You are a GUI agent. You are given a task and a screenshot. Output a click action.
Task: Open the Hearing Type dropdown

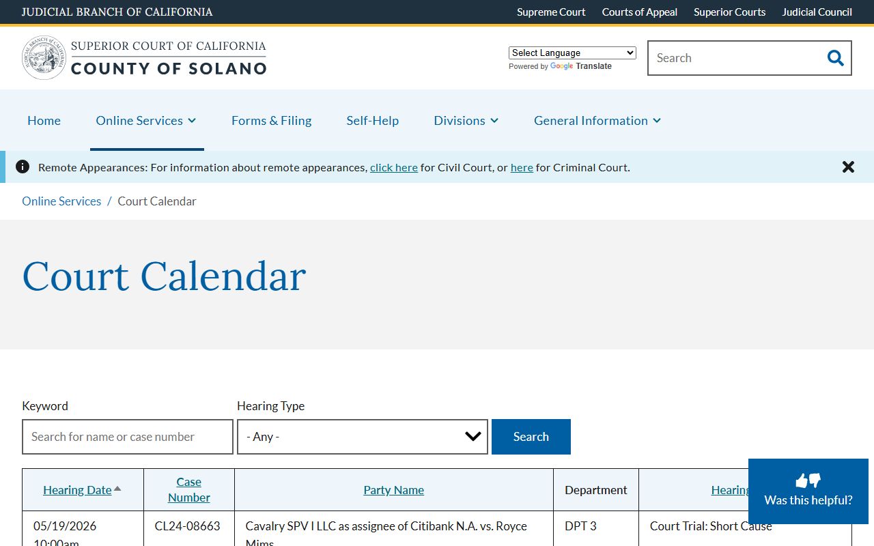tap(363, 437)
